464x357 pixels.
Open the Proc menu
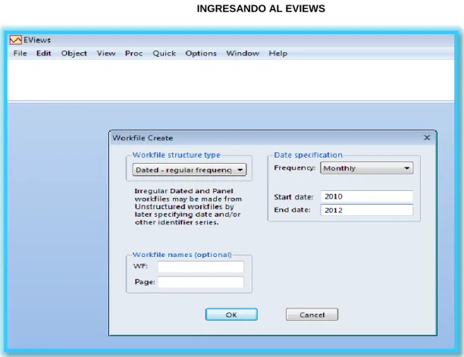(133, 54)
